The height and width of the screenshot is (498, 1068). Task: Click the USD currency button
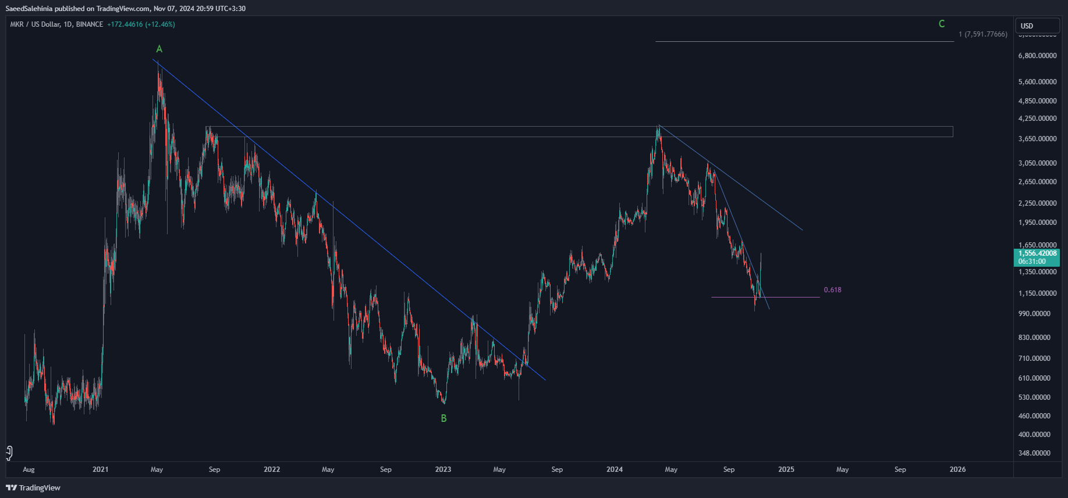[x=1038, y=26]
